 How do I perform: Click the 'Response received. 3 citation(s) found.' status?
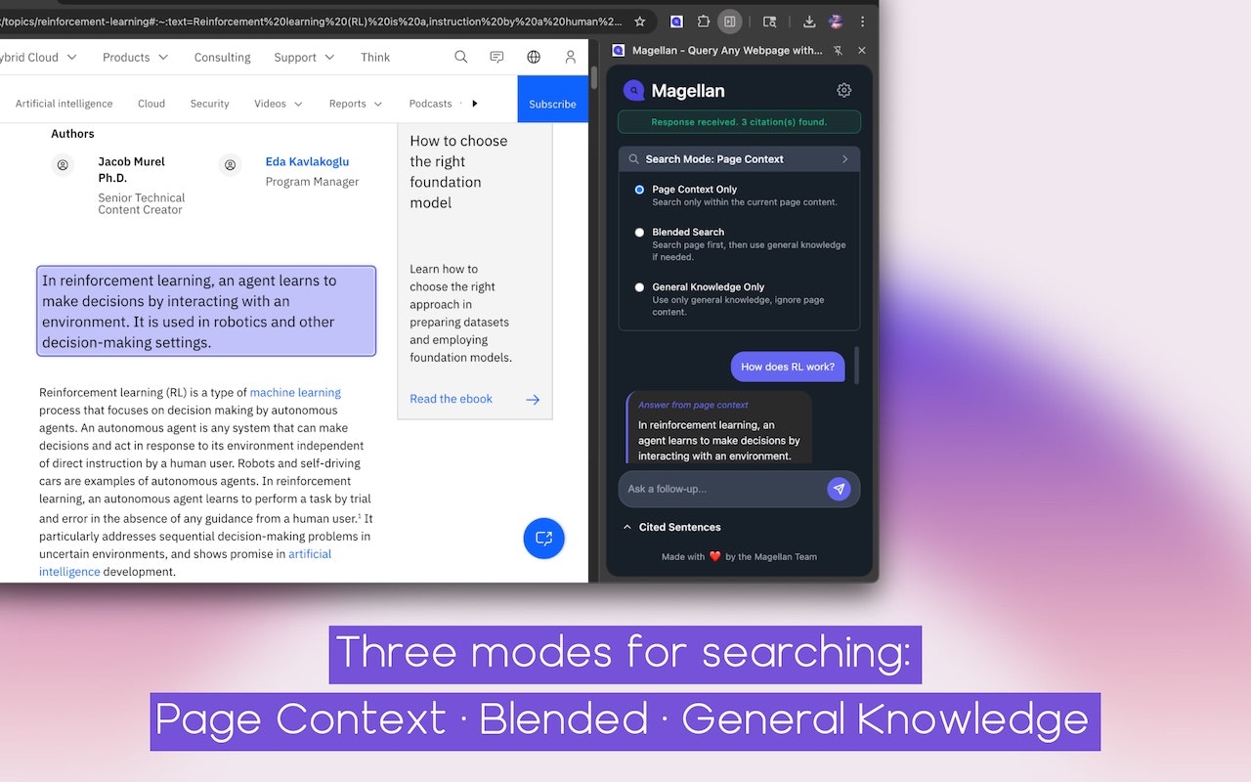(x=739, y=122)
